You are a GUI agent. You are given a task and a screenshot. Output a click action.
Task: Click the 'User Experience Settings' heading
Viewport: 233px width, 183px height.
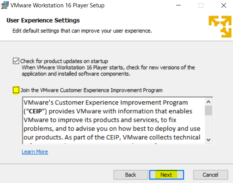[x=43, y=21]
